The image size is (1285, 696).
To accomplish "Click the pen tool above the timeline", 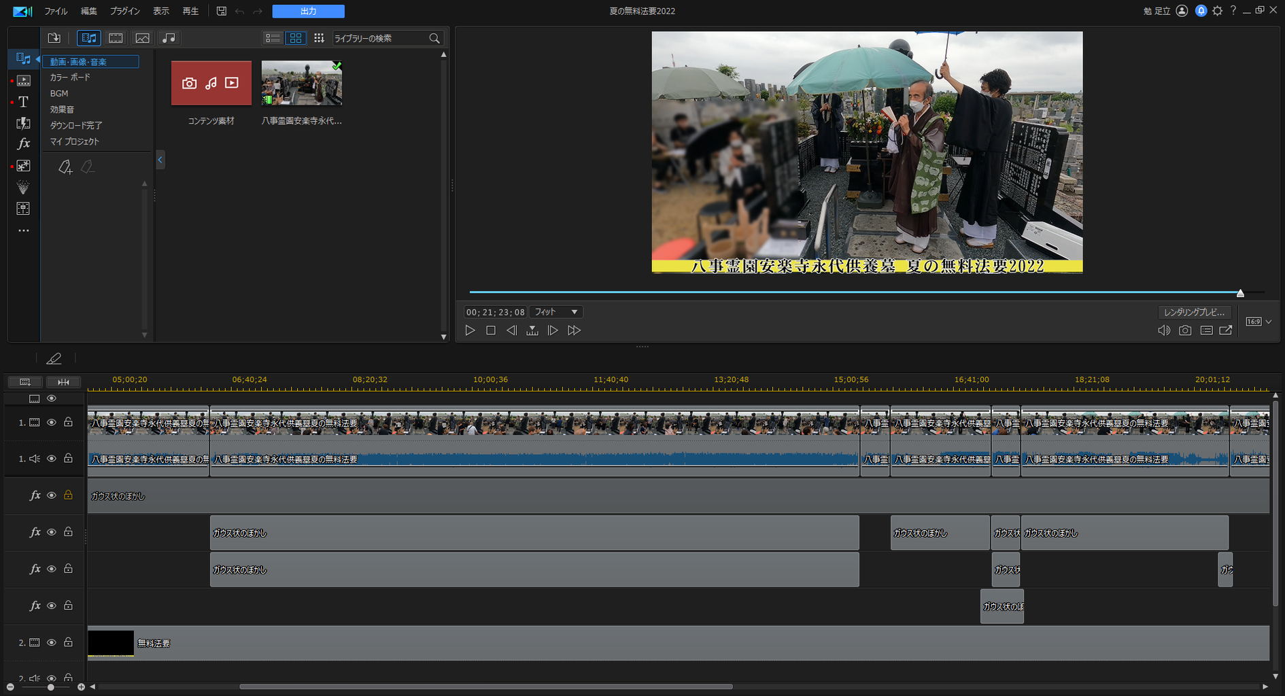I will [x=54, y=358].
